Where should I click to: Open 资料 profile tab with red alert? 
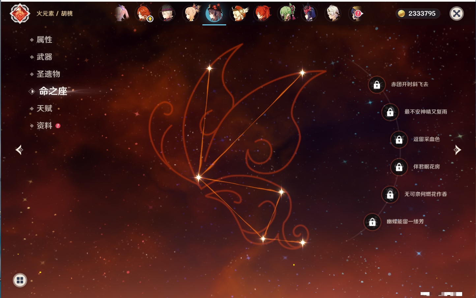pyautogui.click(x=44, y=125)
